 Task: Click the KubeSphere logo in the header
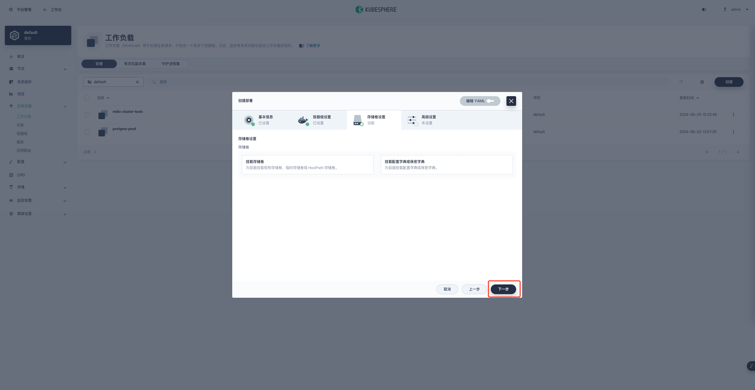tap(376, 10)
